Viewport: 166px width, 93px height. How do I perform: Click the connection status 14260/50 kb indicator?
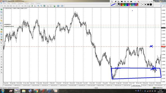158,88
